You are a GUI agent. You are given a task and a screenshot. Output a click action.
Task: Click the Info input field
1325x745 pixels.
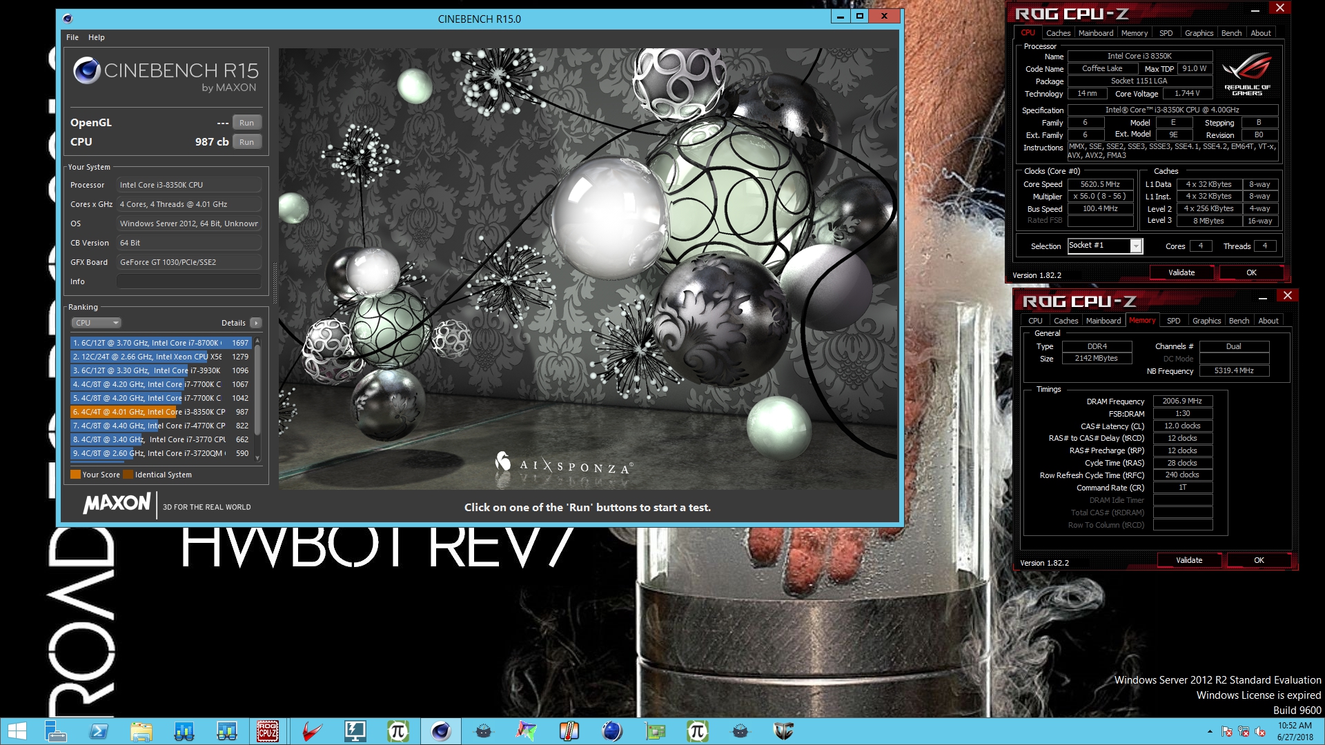189,281
